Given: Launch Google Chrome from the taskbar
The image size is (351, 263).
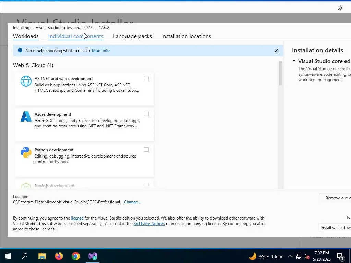Looking at the screenshot, I should pyautogui.click(x=76, y=256).
